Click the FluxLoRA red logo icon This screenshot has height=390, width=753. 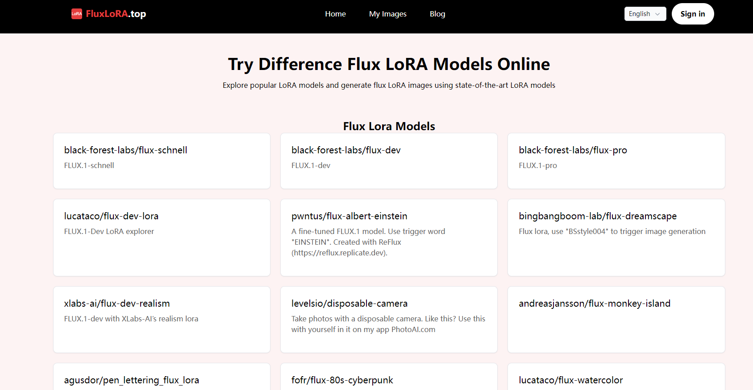pyautogui.click(x=77, y=14)
